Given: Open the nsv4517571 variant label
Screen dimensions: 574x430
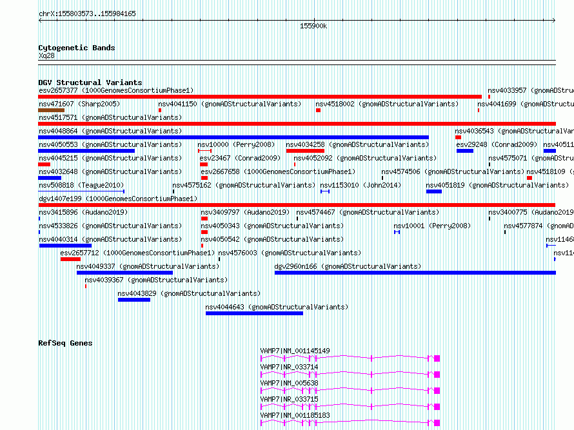Looking at the screenshot, I should 110,117.
